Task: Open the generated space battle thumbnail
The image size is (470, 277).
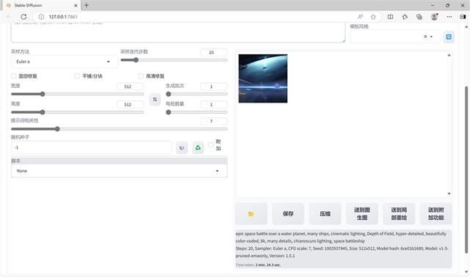Action: 263,78
